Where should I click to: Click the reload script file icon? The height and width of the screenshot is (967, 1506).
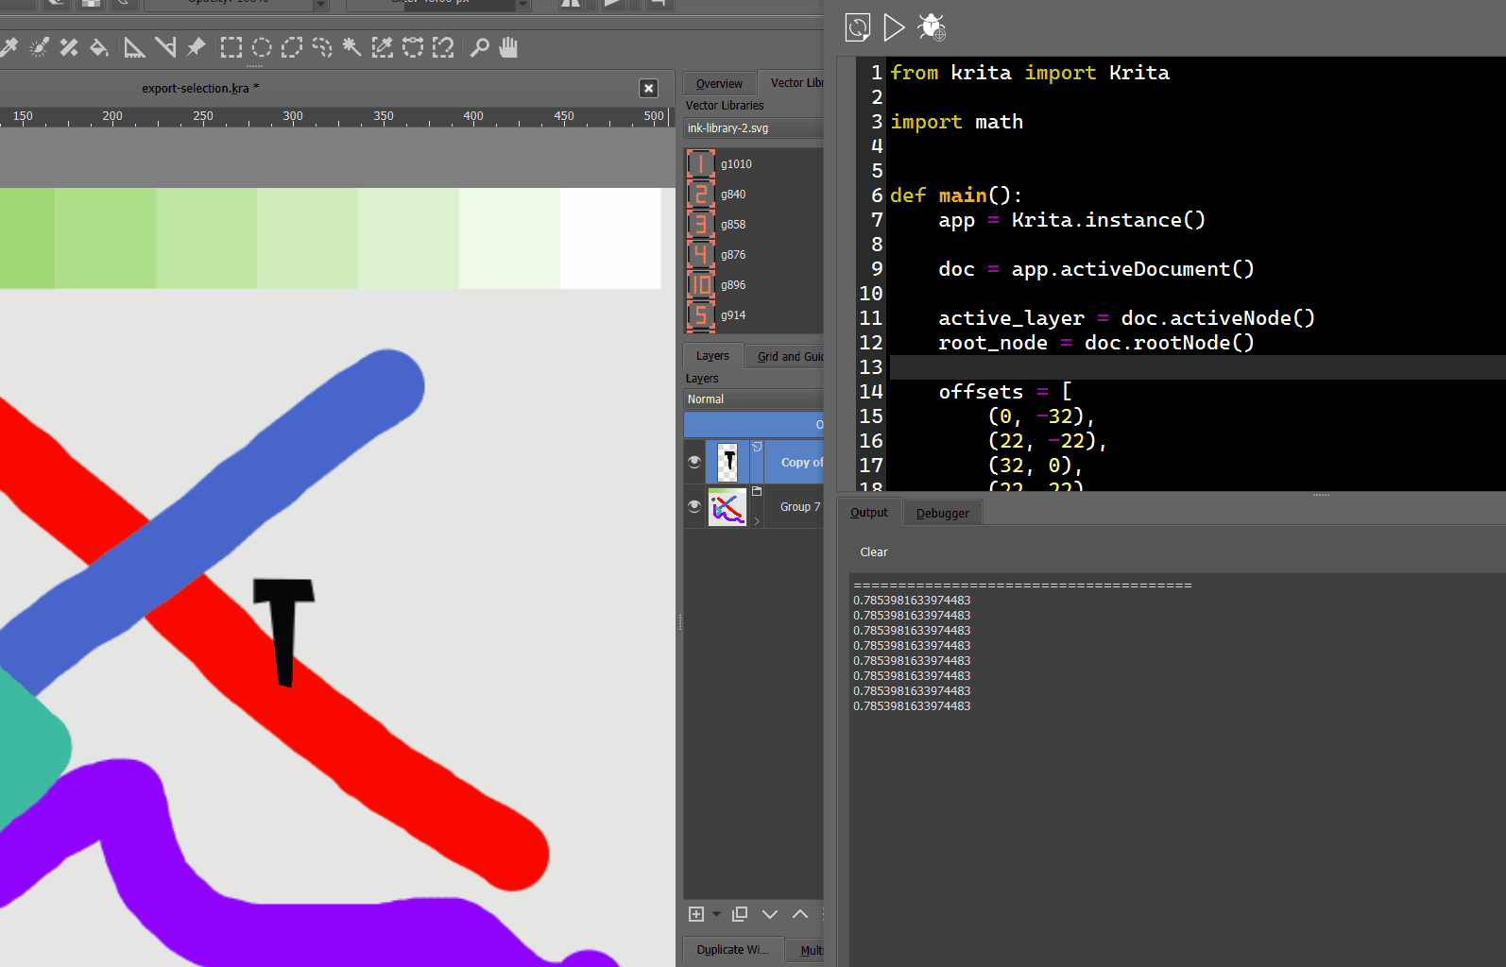tap(858, 27)
